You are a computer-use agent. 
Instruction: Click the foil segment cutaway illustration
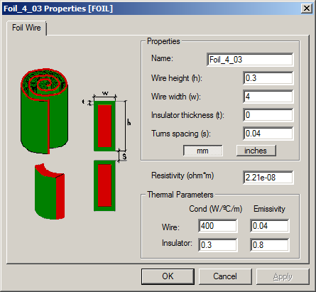tap(50, 191)
